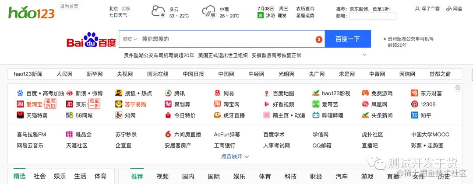473x184 pixels.
Task: Select the 推荐 content tab
Action: coord(137,177)
